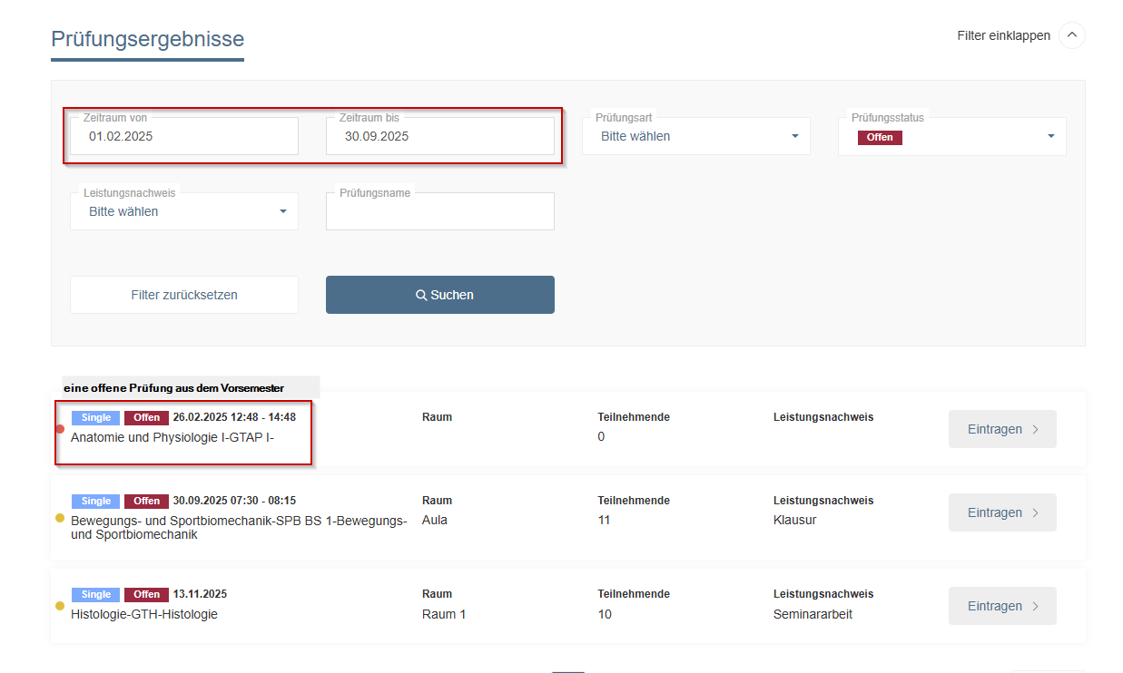Open the Leistungsnachweis dropdown
Image resolution: width=1123 pixels, height=673 pixels.
pos(184,211)
